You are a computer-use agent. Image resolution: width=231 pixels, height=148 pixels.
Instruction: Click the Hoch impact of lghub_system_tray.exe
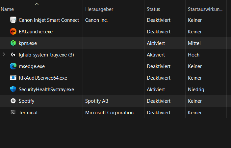(193, 55)
